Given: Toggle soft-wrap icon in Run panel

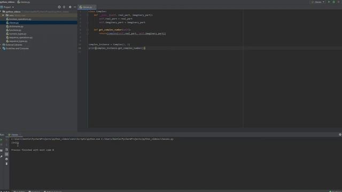Looking at the screenshot, I should [6, 149].
